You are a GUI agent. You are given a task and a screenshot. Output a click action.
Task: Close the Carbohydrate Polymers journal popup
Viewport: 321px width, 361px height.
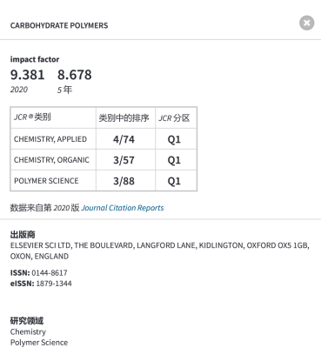[x=307, y=23]
